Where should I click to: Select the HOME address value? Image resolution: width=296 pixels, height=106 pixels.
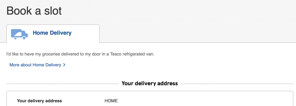click(111, 101)
